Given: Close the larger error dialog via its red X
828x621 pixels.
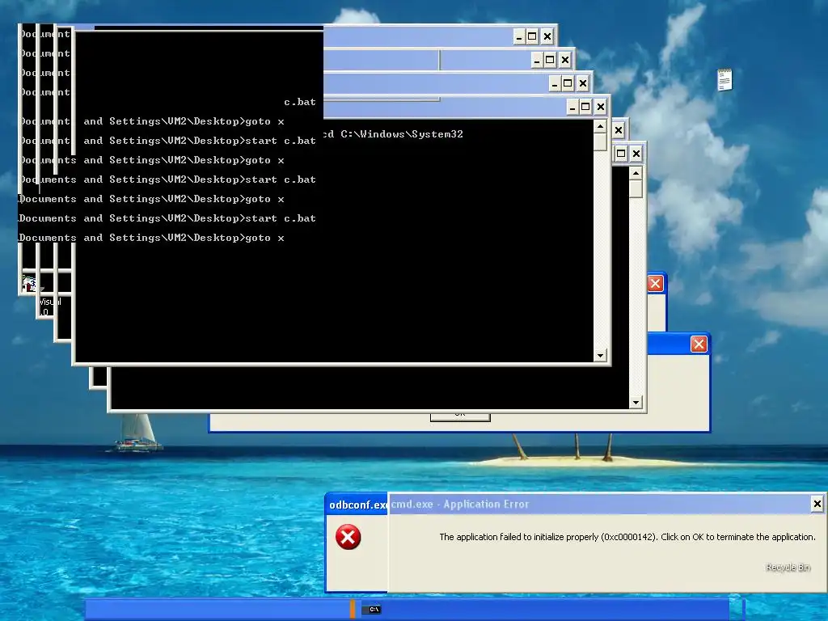Looking at the screenshot, I should tap(699, 344).
